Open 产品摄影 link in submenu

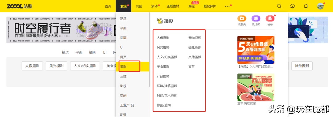point(163,76)
